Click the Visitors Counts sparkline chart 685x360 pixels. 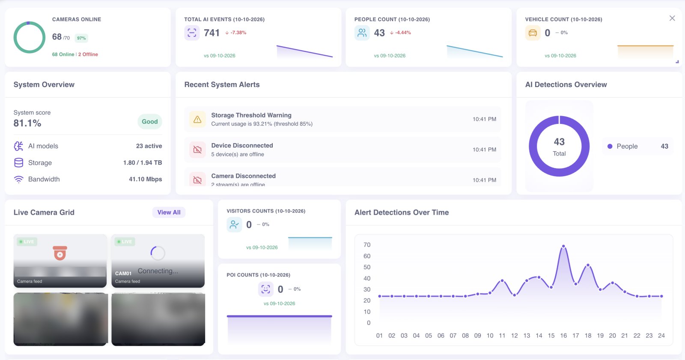pyautogui.click(x=310, y=243)
